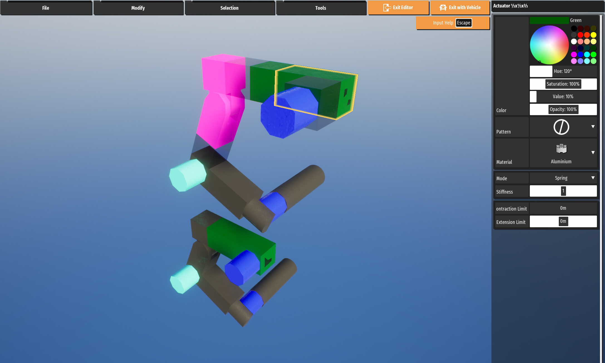Choose the magenta palette swatch
Image resolution: width=605 pixels, height=363 pixels.
click(574, 55)
